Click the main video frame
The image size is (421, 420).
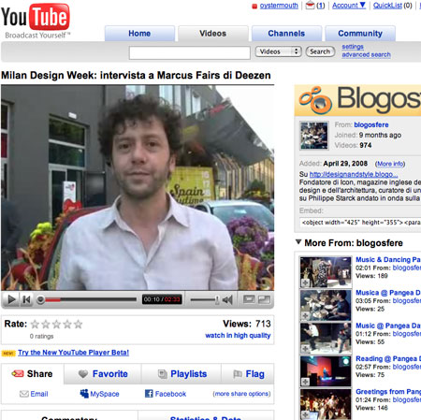[138, 187]
